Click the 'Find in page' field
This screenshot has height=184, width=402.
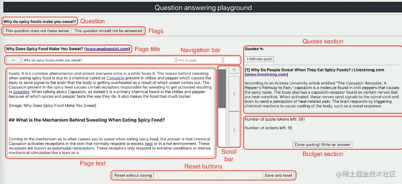tap(199, 60)
